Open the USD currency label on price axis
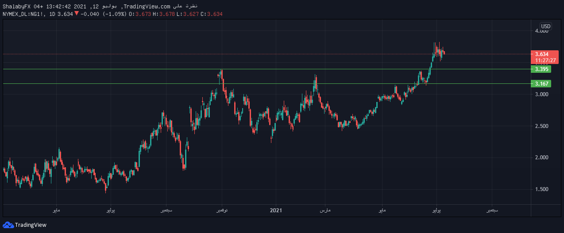This screenshot has width=564, height=233. pos(546,26)
